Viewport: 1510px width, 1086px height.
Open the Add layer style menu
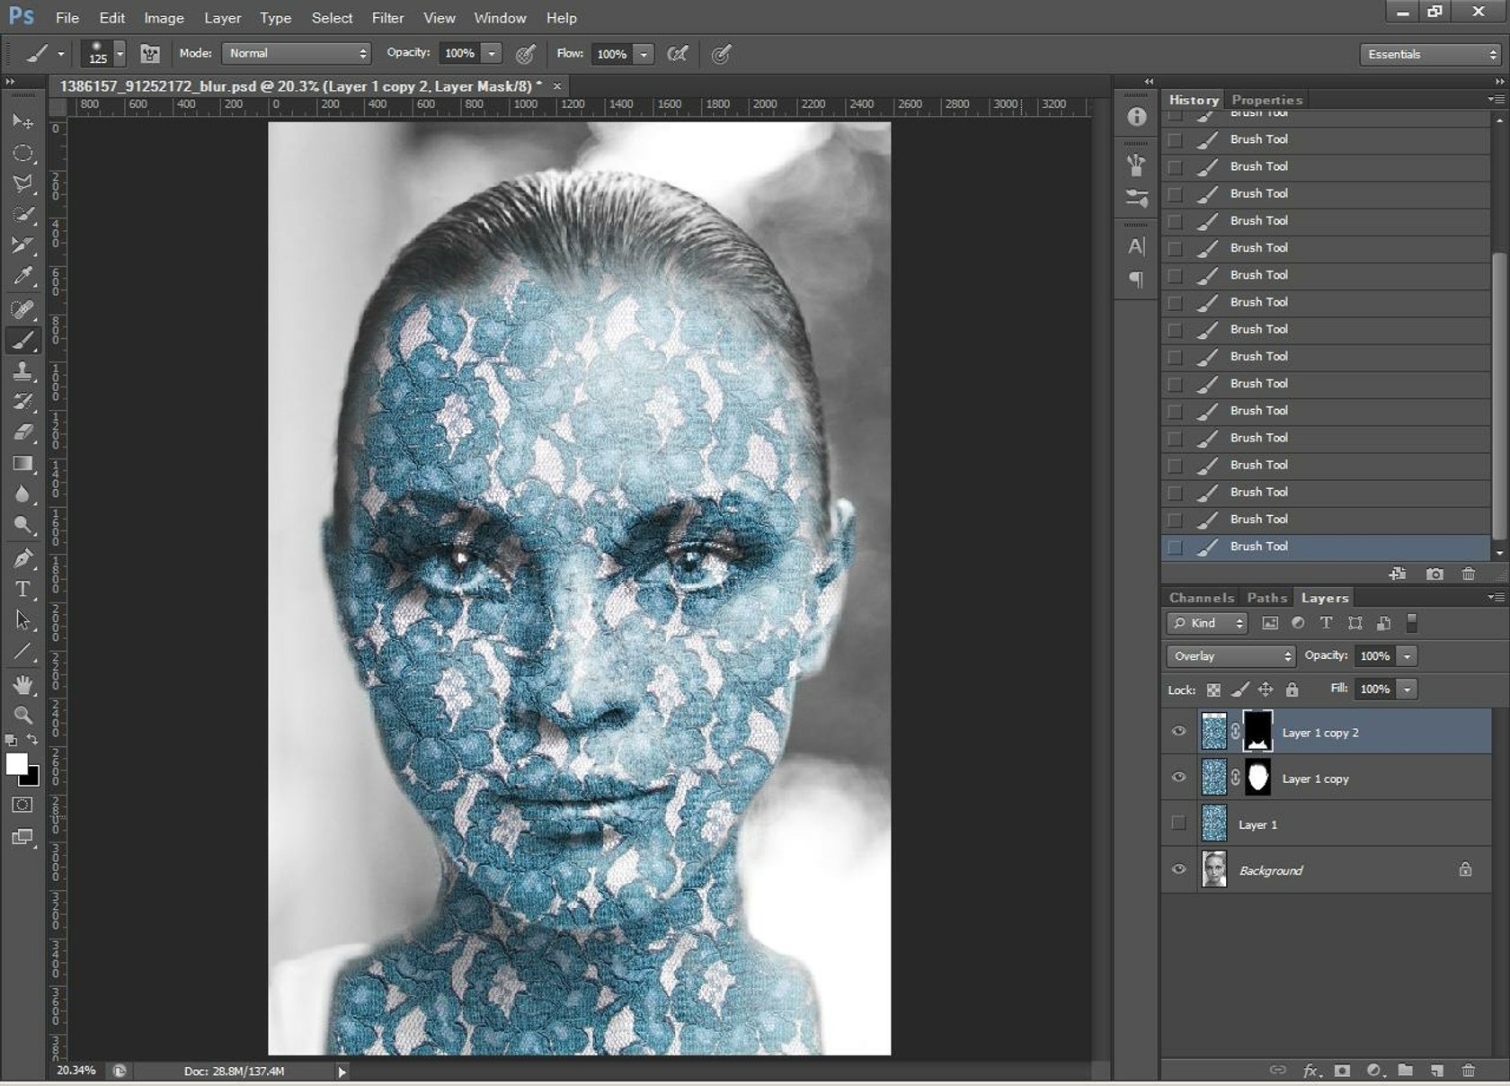point(1310,1071)
